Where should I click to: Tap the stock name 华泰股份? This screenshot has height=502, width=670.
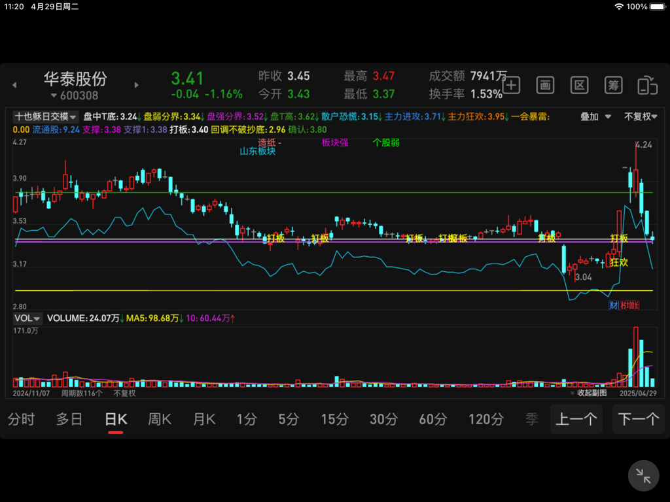click(75, 78)
